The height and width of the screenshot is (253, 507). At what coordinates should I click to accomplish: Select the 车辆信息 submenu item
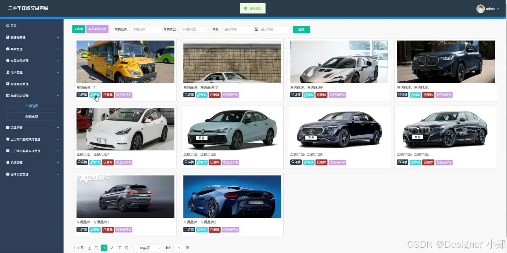(x=31, y=106)
